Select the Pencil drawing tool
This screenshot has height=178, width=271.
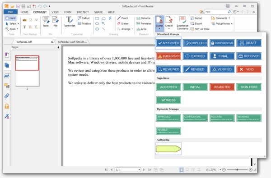click(122, 18)
